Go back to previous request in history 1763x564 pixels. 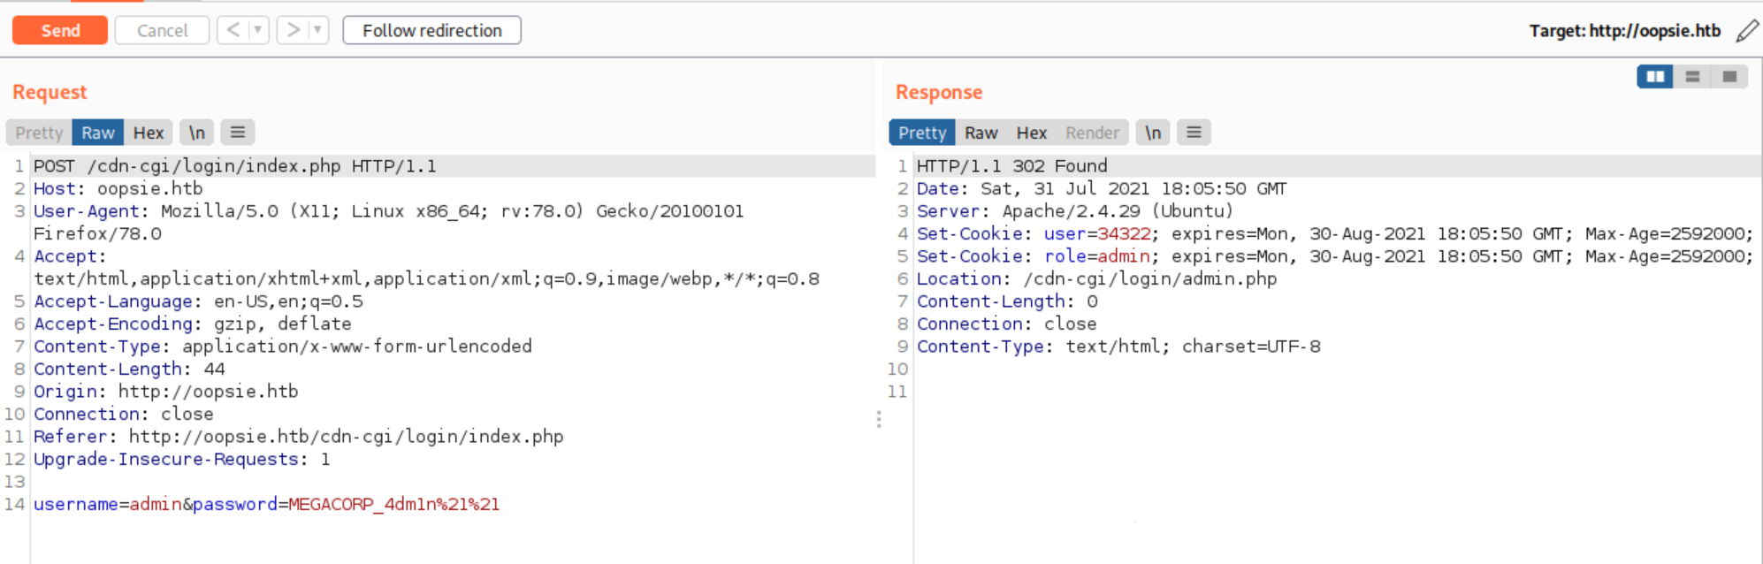pos(233,30)
